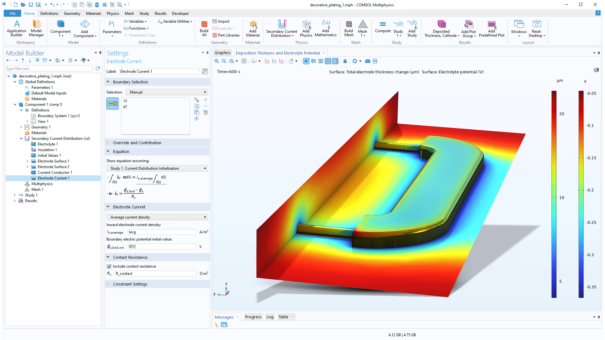Screen dimensions: 605x340
Task: Click the Build All geometry icon
Action: pos(204,28)
